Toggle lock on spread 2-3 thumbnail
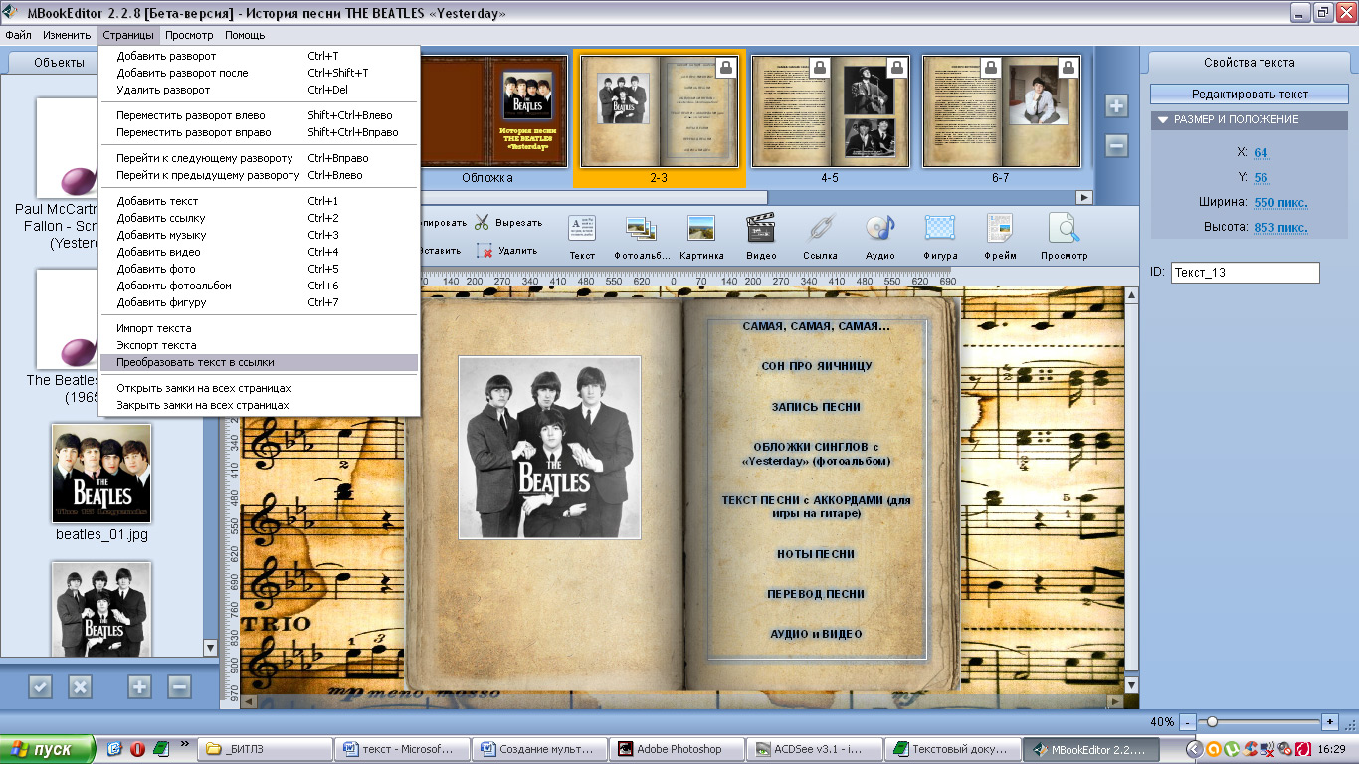 point(726,67)
